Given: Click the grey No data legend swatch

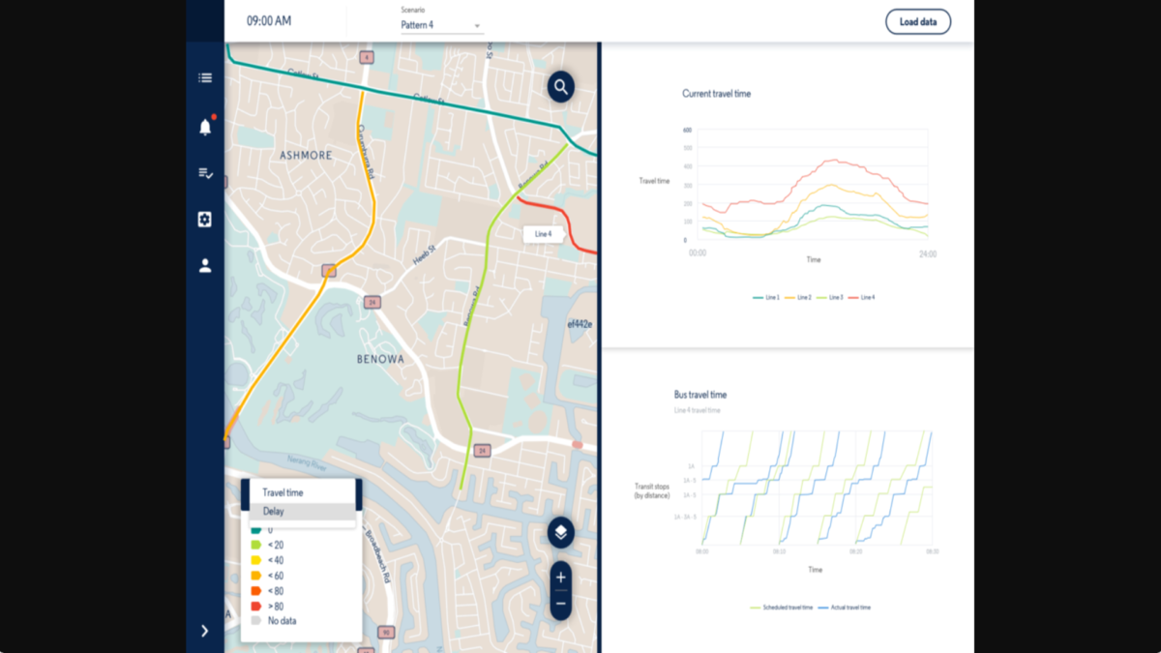Looking at the screenshot, I should 256,621.
